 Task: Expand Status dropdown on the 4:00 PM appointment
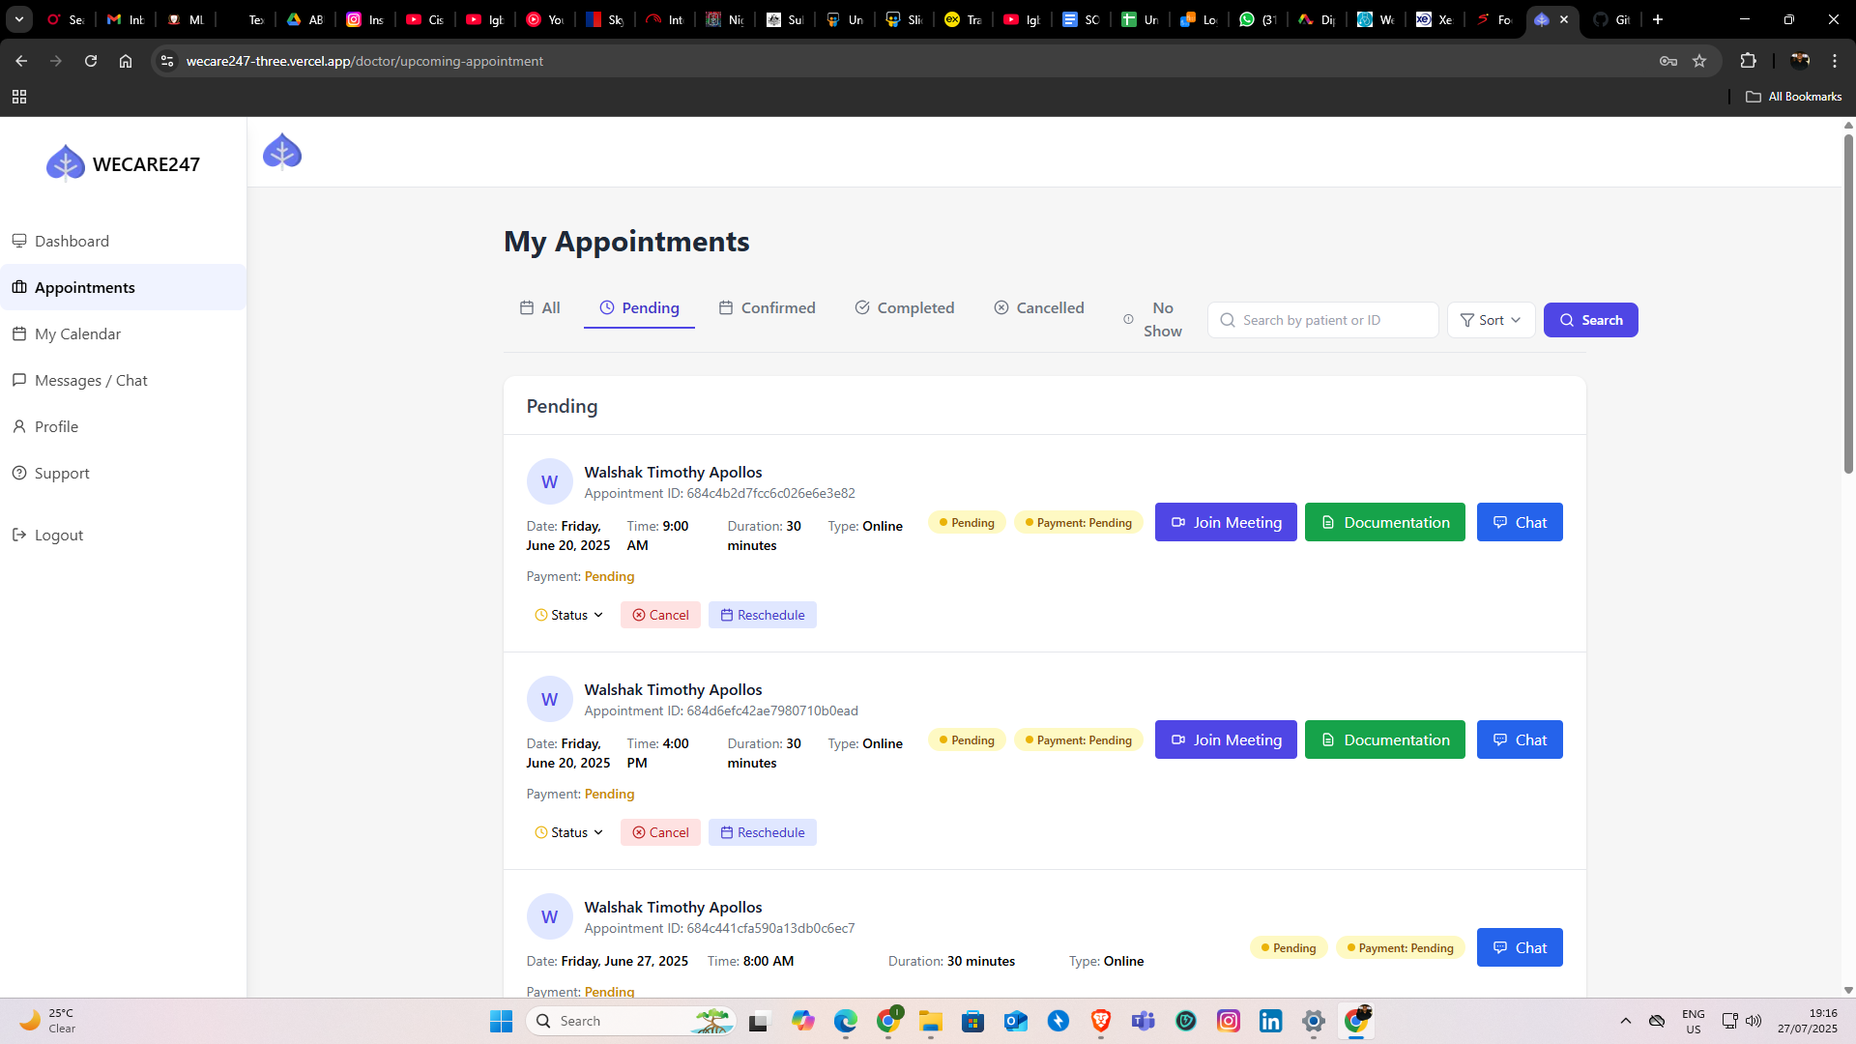click(x=568, y=832)
